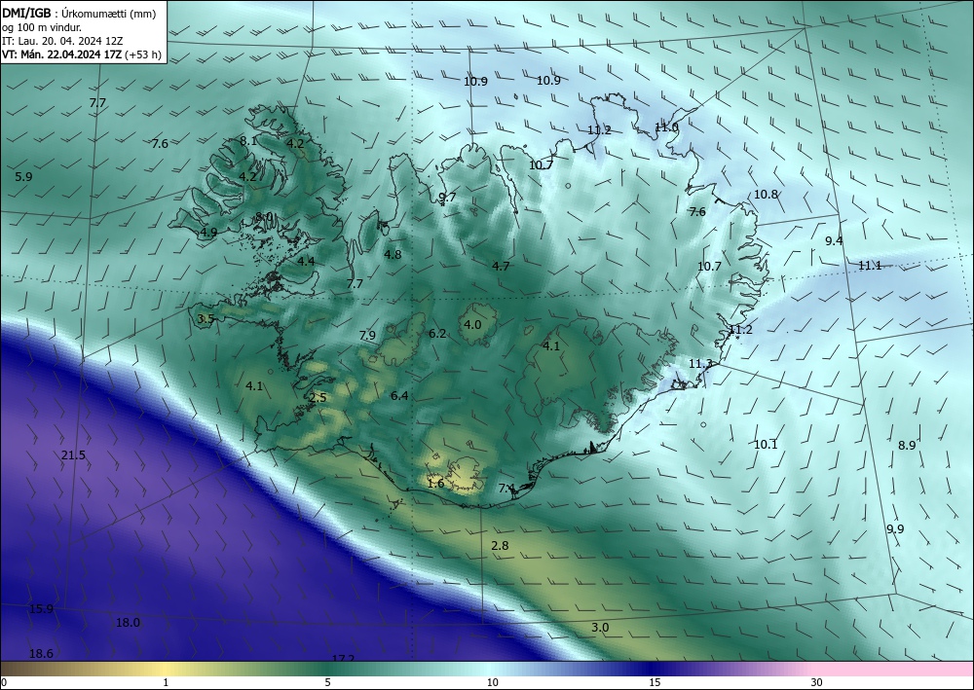Screen dimensions: 974x690
Task: Click the 3.5 value on the peninsula
Action: pyautogui.click(x=206, y=319)
